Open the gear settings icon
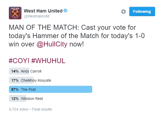Image resolution: width=164 pixels, height=115 pixels. 124,11
